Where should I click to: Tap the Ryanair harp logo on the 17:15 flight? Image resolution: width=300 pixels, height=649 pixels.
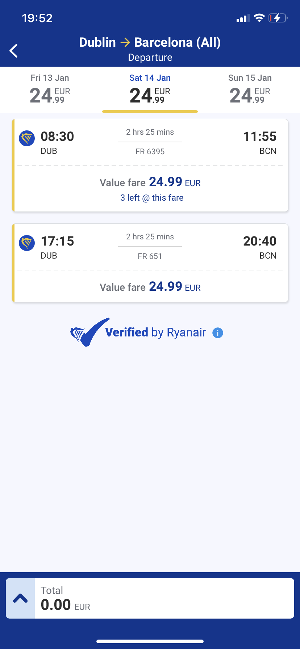[x=27, y=243]
